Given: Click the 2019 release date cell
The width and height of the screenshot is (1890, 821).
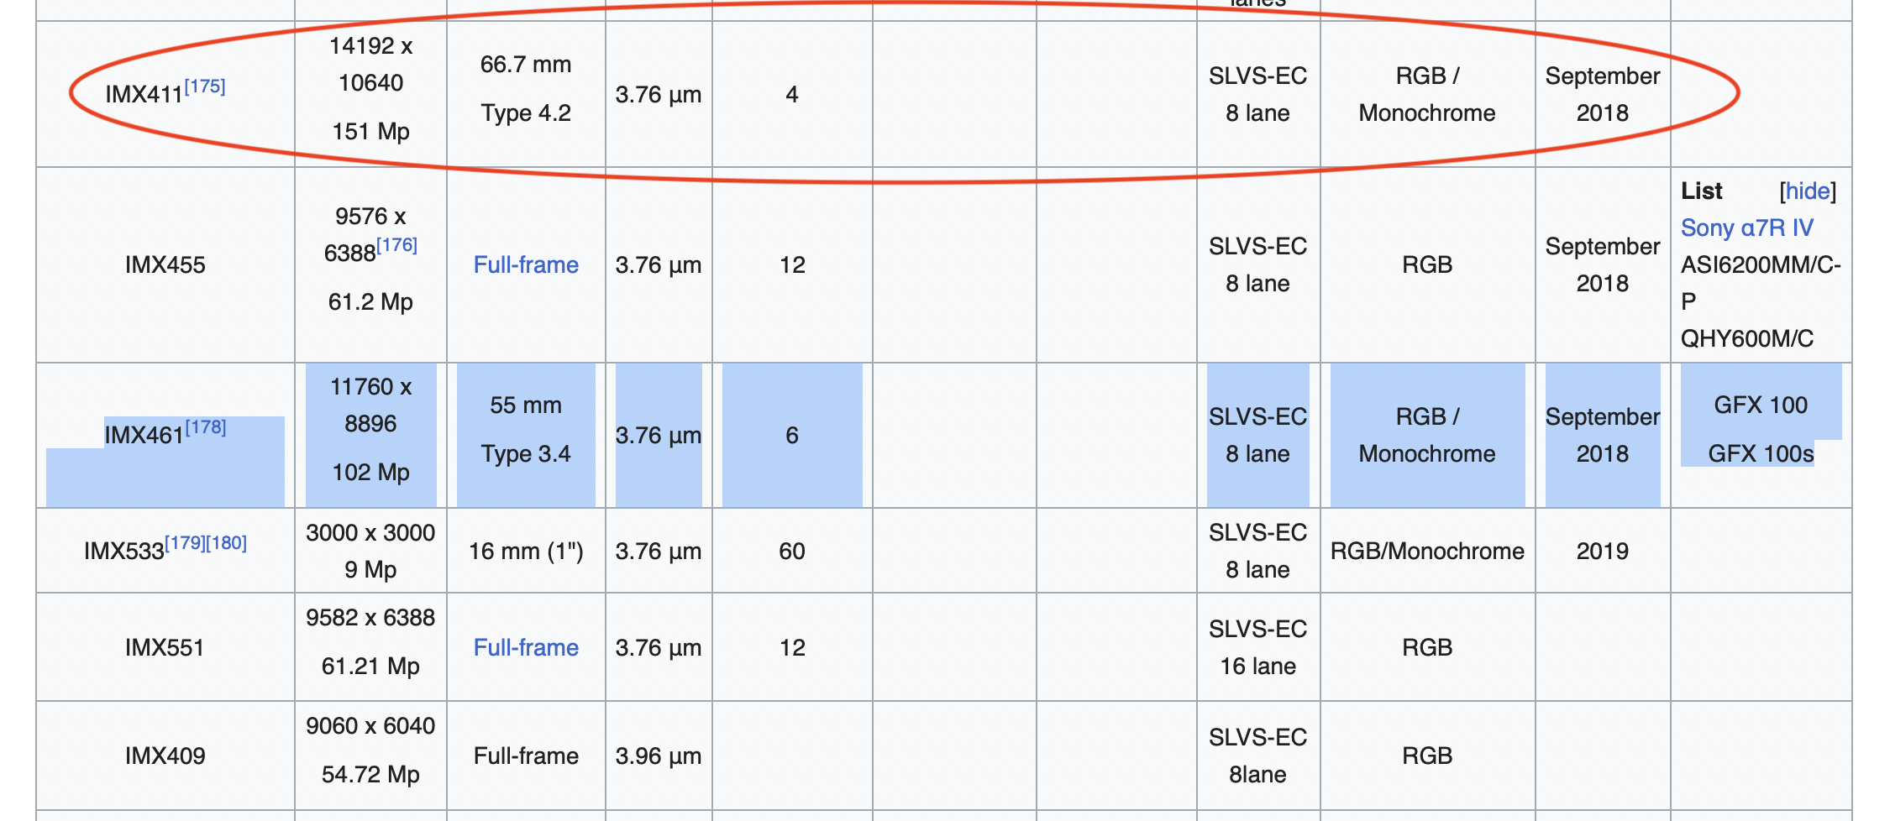Looking at the screenshot, I should pyautogui.click(x=1602, y=552).
